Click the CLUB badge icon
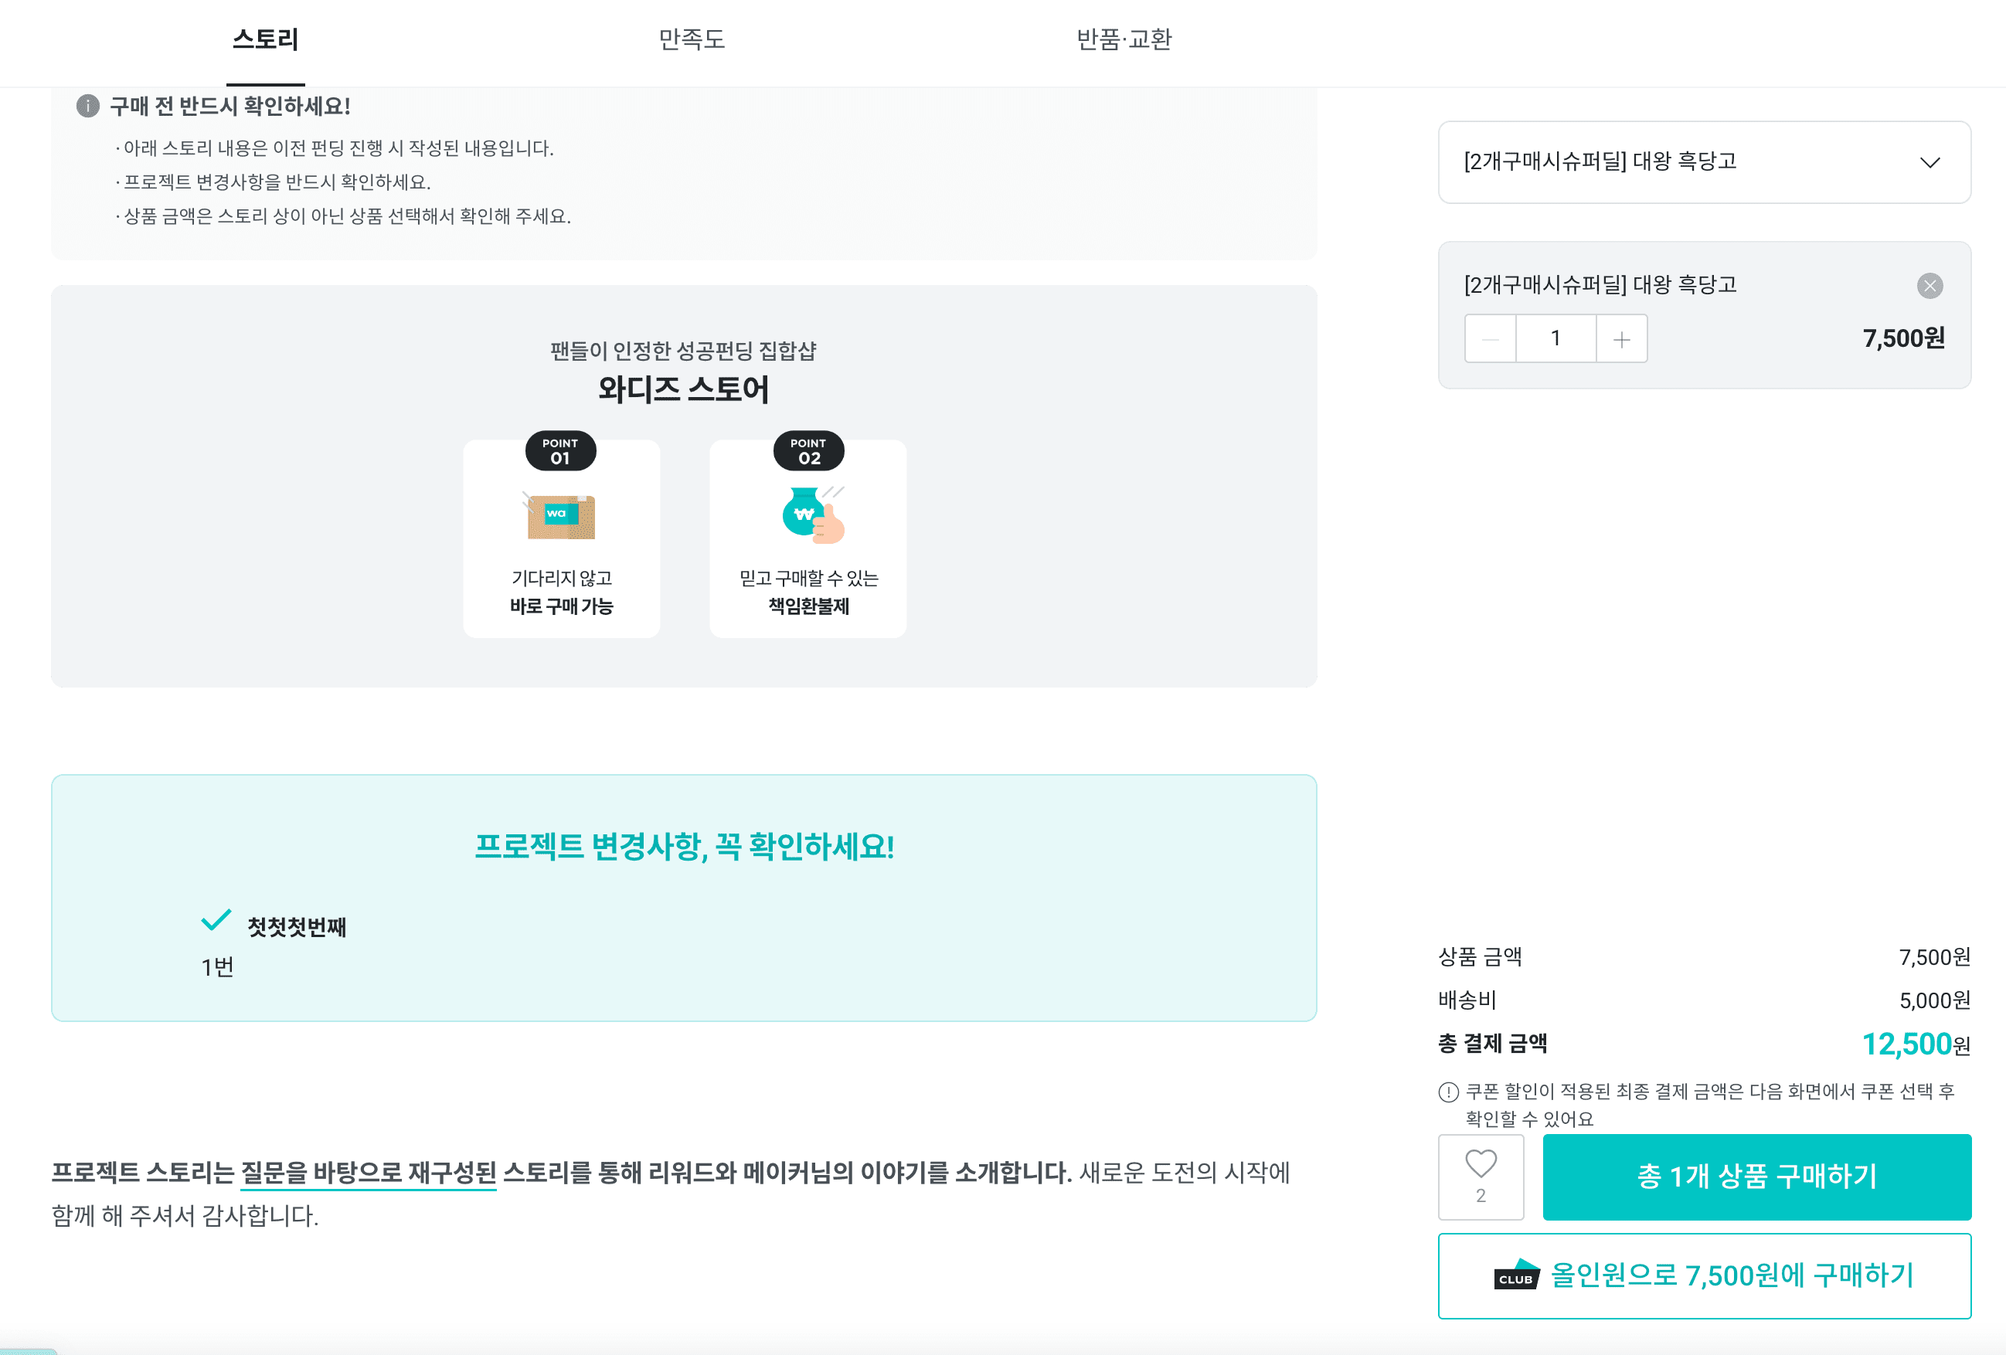Screen dimensions: 2006x1355 [x=1517, y=1275]
